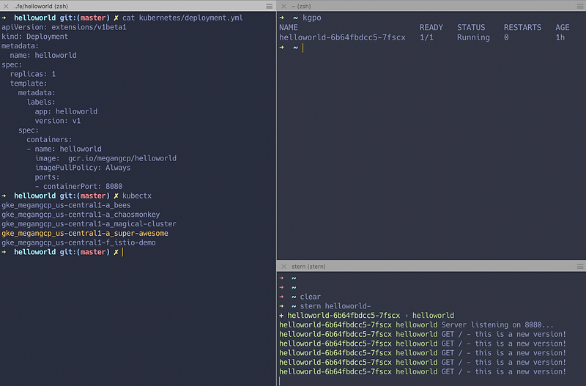Close the stern (stern) pane
This screenshot has width=586, height=386.
tap(283, 267)
